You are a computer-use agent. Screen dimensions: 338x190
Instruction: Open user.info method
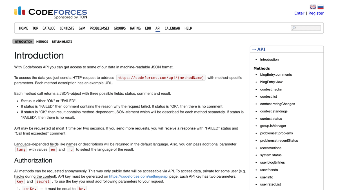[x=266, y=177]
